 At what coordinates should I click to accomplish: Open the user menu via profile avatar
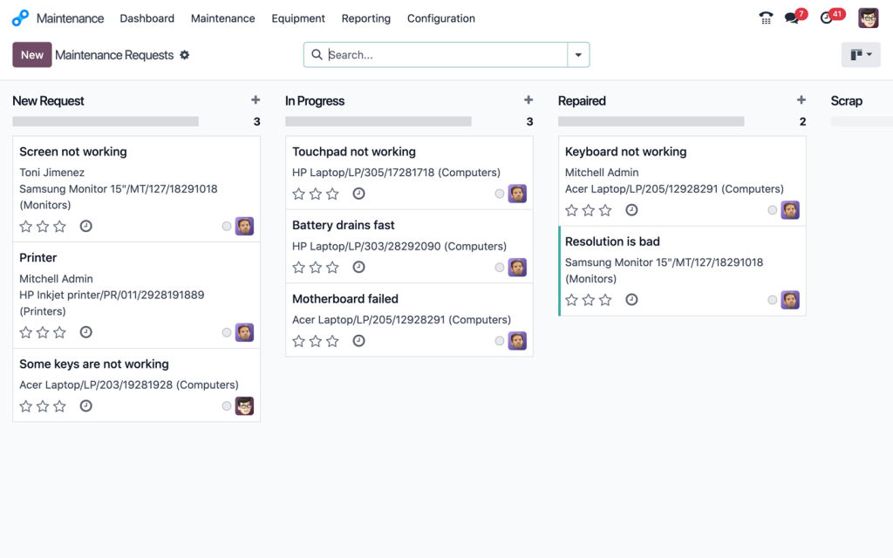tap(868, 17)
